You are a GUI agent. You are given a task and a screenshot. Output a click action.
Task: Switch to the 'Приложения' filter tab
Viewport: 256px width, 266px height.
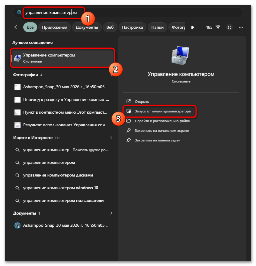coord(55,27)
